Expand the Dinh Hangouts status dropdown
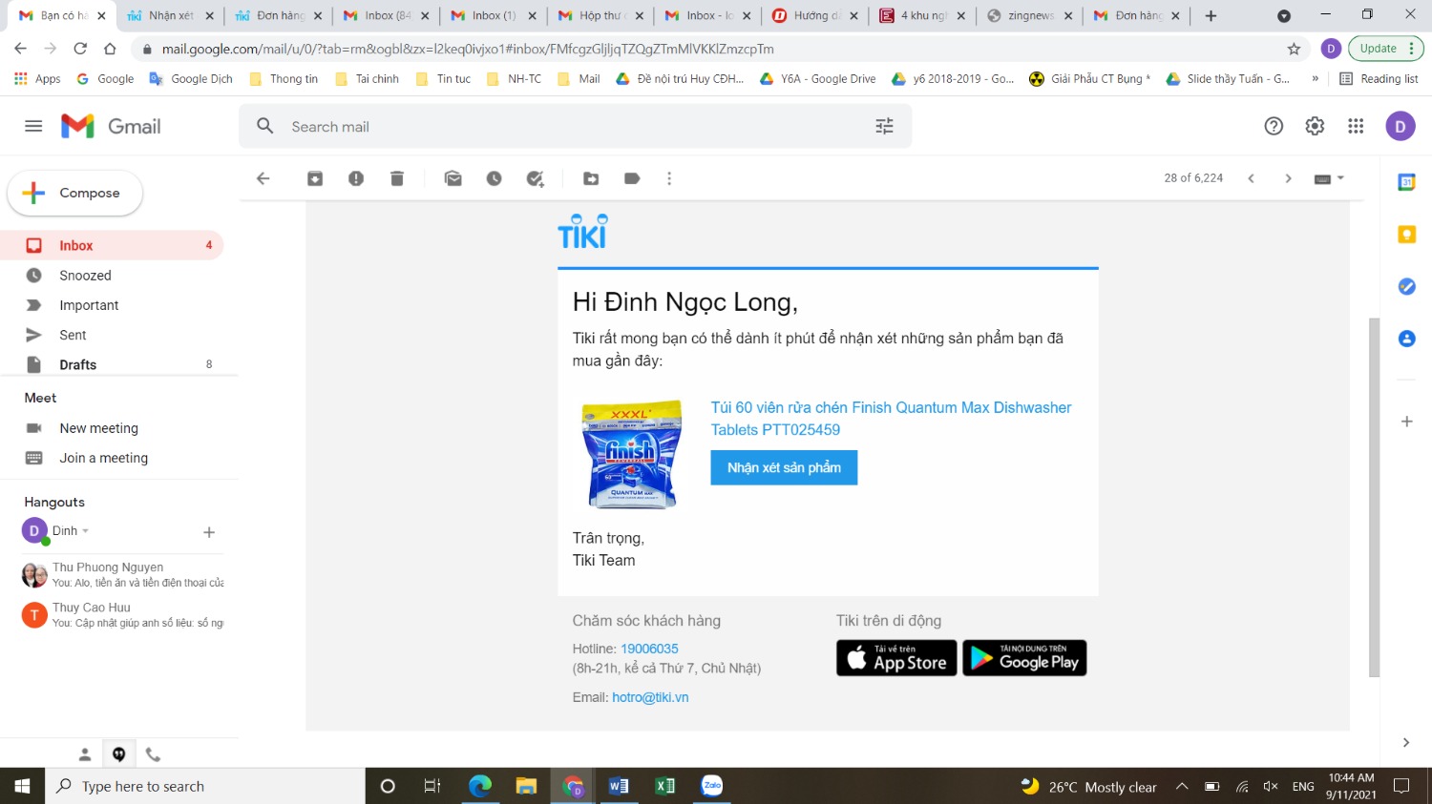1432x804 pixels. click(85, 531)
